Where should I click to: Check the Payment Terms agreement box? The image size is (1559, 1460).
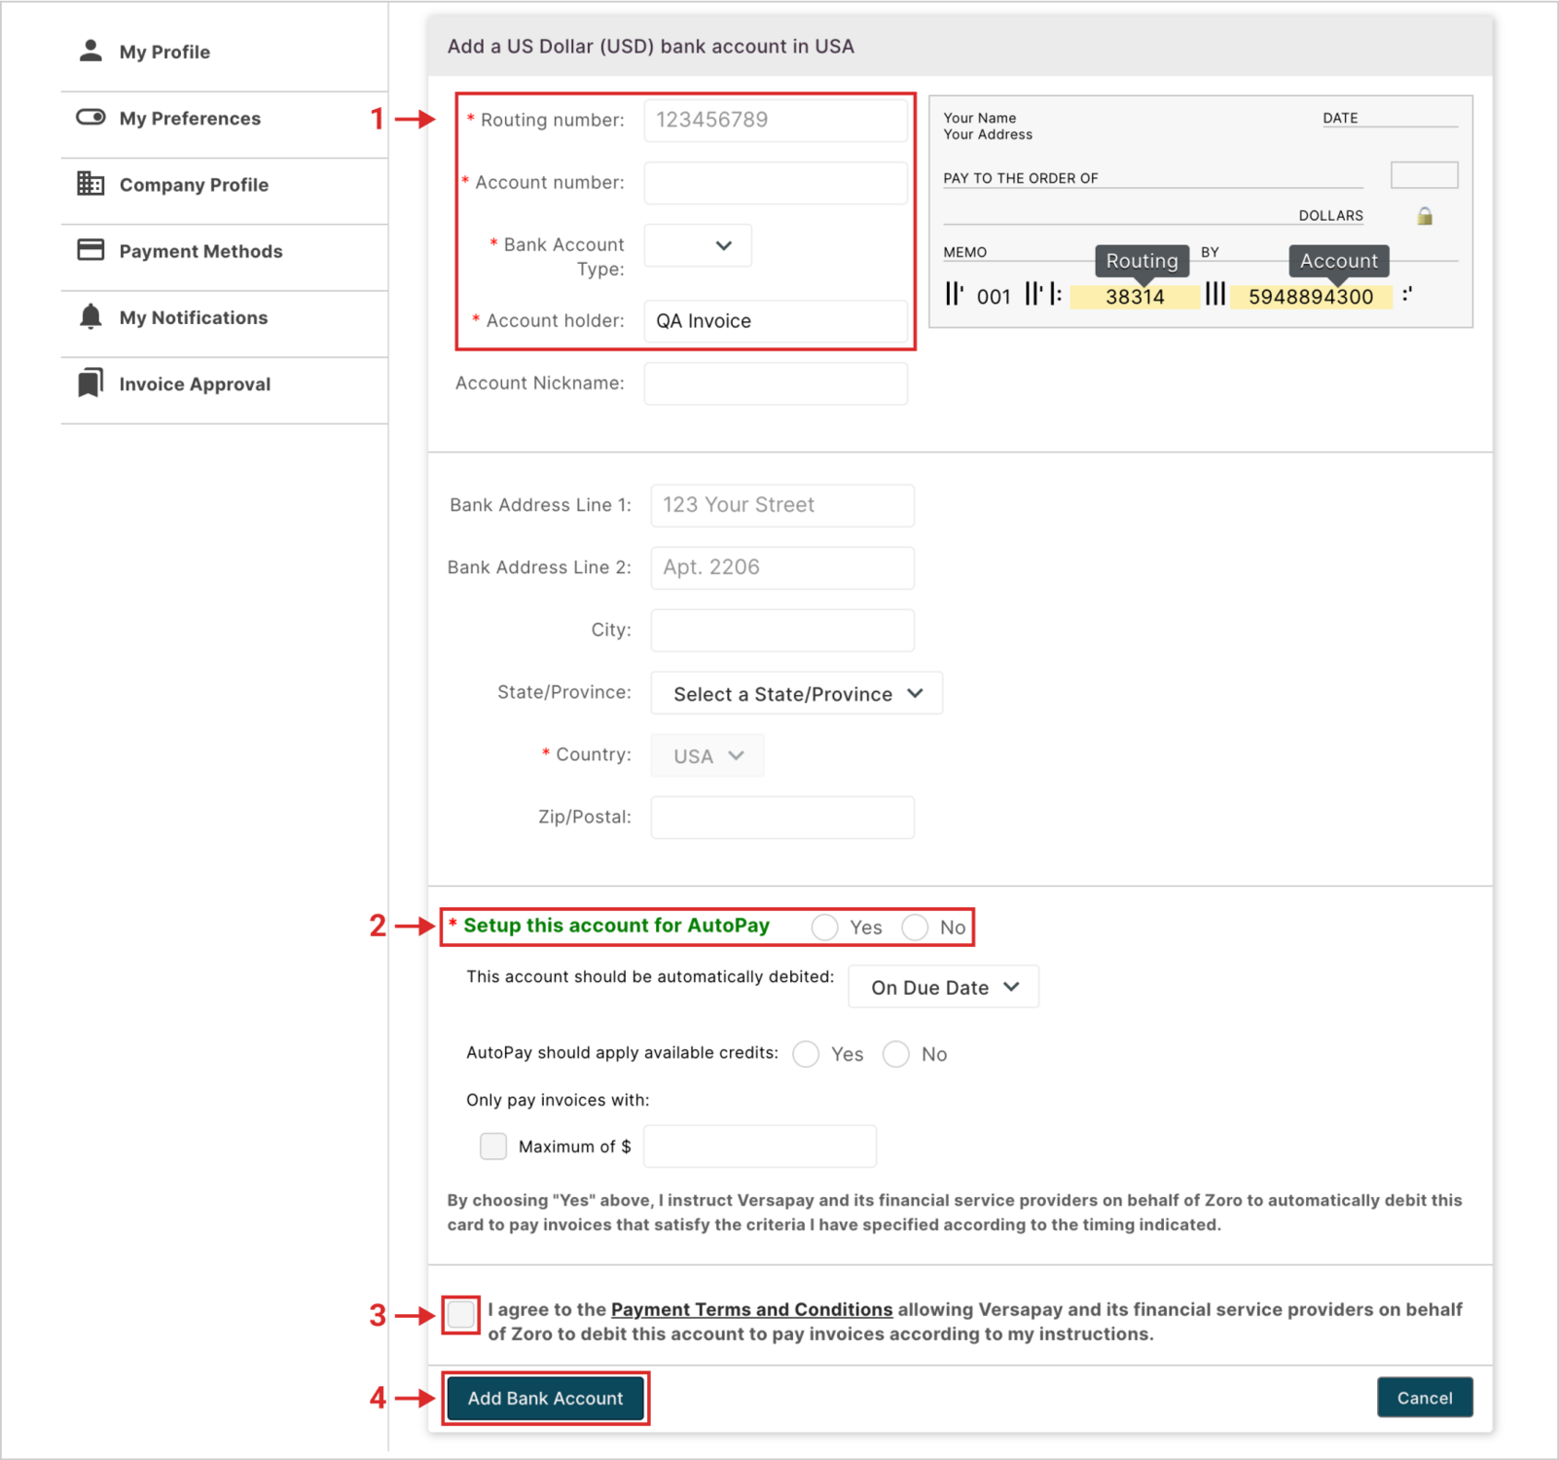click(461, 1315)
